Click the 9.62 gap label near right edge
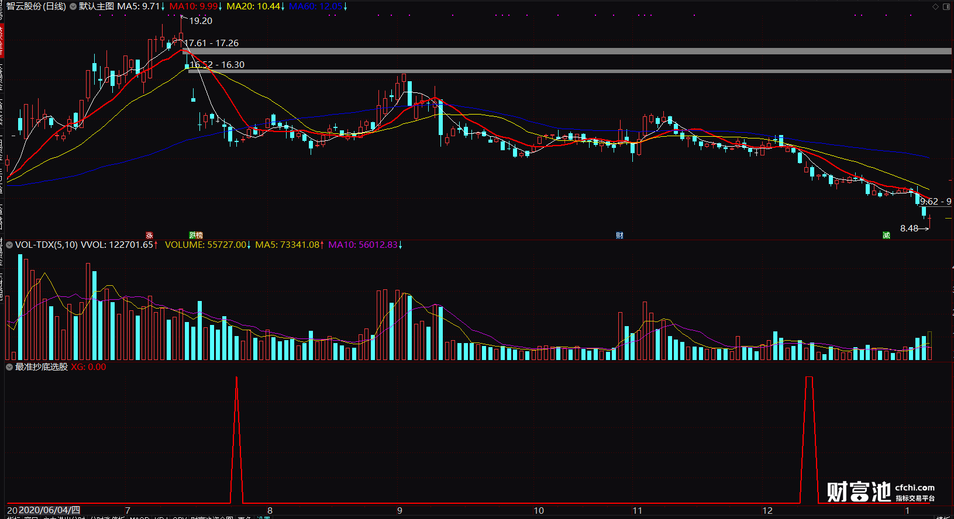The height and width of the screenshot is (519, 954). point(935,202)
